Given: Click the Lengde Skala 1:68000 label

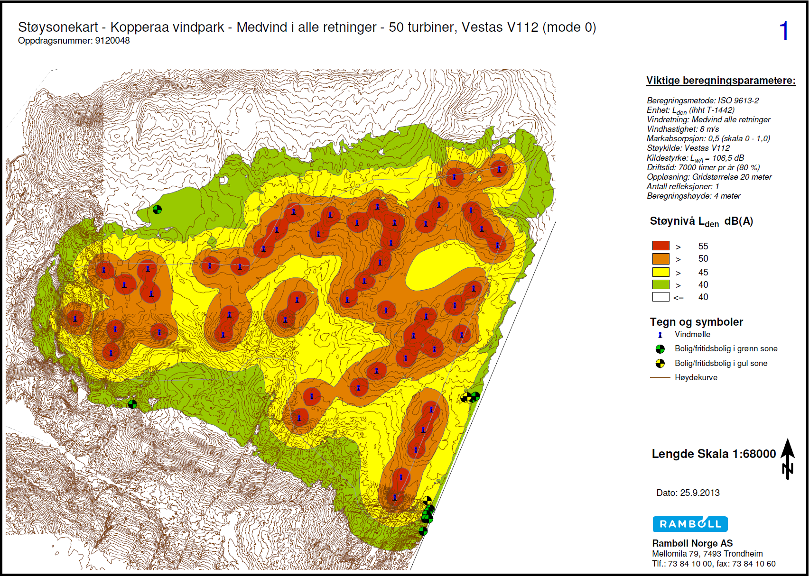Looking at the screenshot, I should [x=713, y=454].
